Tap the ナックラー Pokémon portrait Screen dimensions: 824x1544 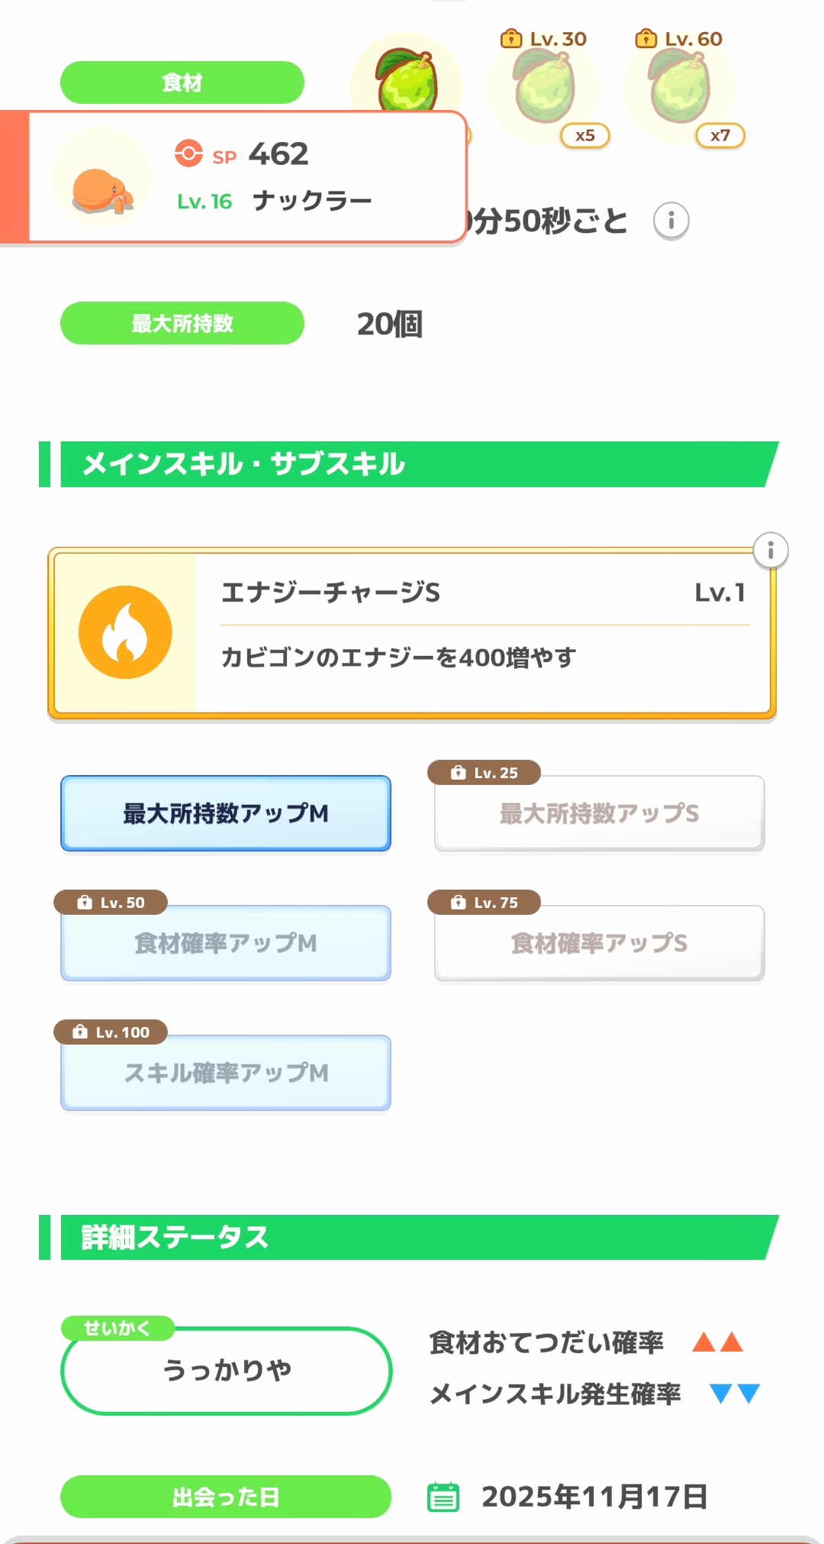(x=101, y=178)
